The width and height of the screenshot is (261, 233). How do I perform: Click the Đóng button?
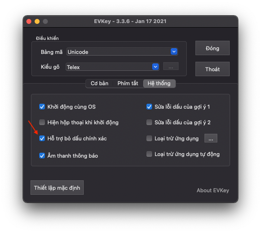[212, 48]
